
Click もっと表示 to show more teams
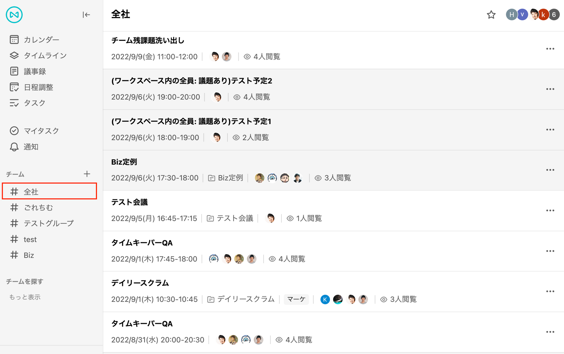[x=25, y=297]
